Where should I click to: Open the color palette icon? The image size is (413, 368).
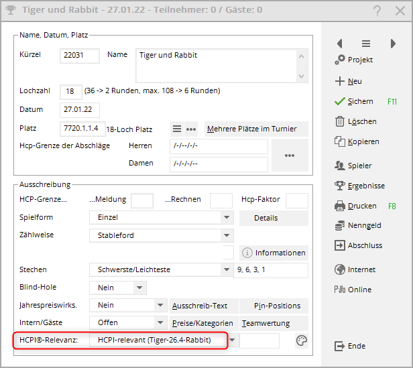click(302, 341)
